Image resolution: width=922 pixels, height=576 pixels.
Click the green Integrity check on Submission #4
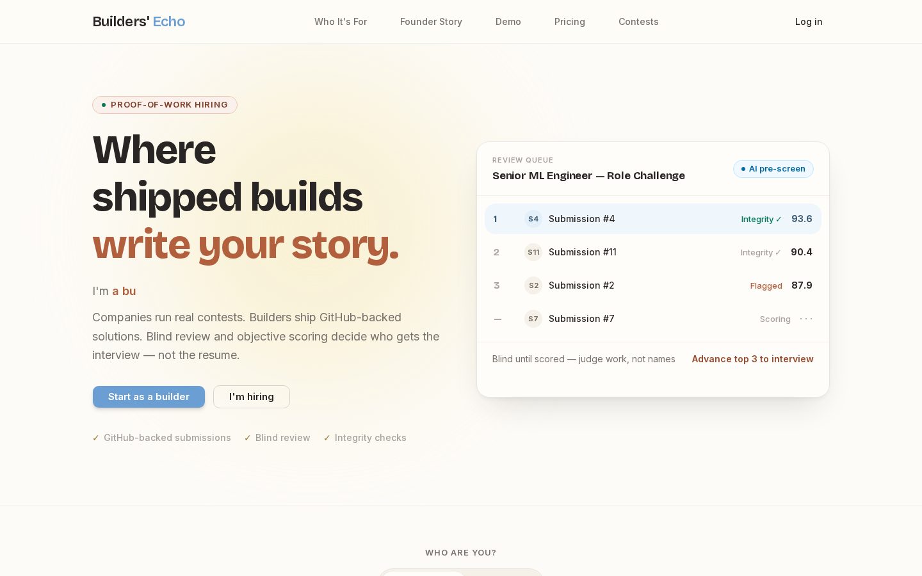(761, 220)
